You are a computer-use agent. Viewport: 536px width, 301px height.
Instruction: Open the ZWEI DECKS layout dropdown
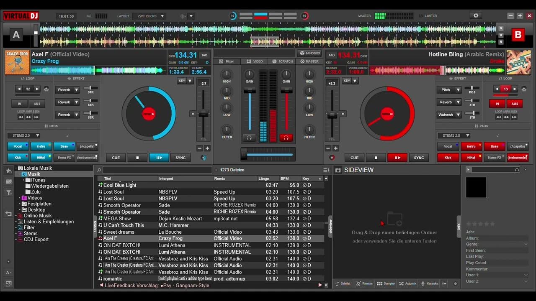pyautogui.click(x=149, y=16)
